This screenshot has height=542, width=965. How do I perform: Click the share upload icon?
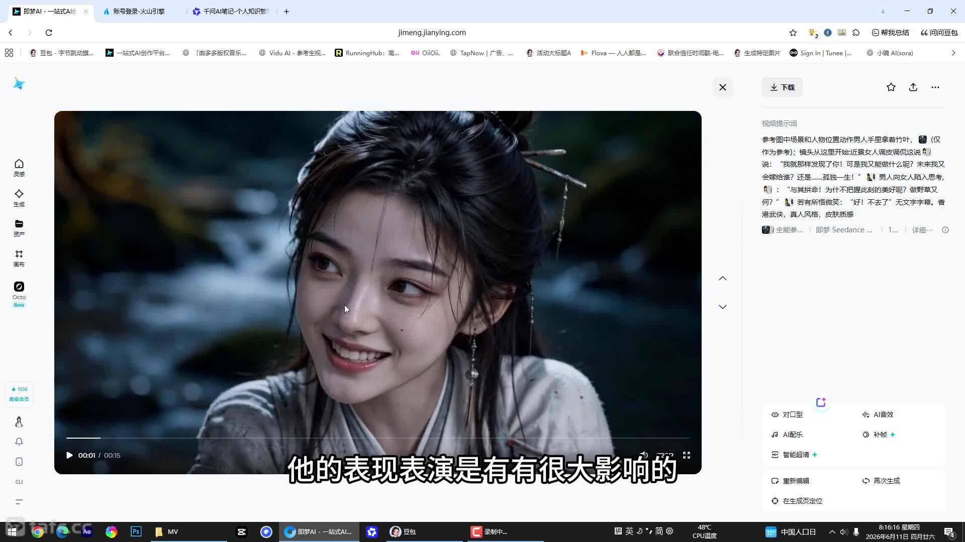point(913,87)
